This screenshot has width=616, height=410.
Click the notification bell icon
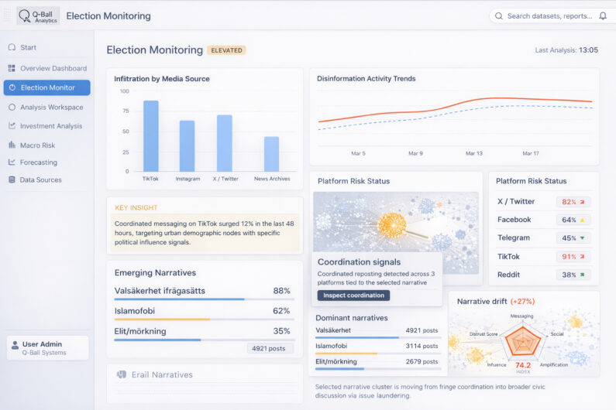coord(603,15)
